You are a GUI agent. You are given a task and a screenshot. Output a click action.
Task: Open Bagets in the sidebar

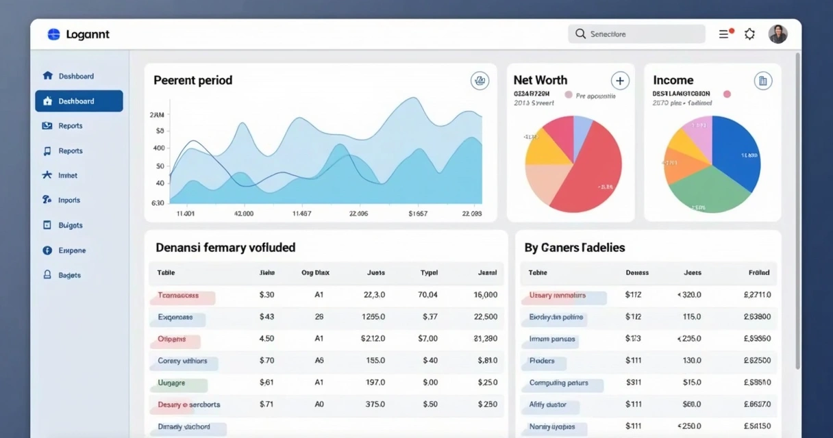click(x=62, y=275)
